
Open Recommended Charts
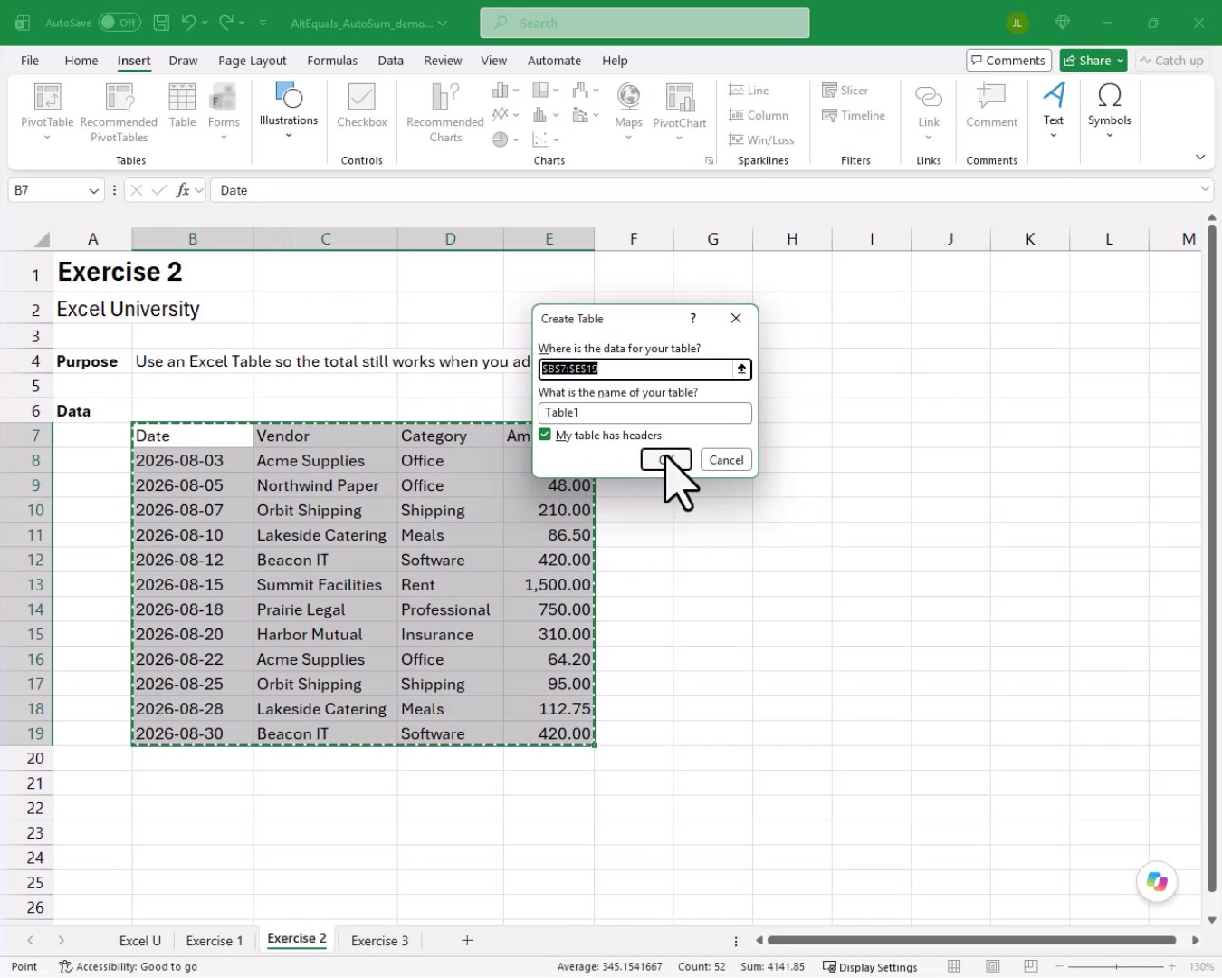pos(445,111)
